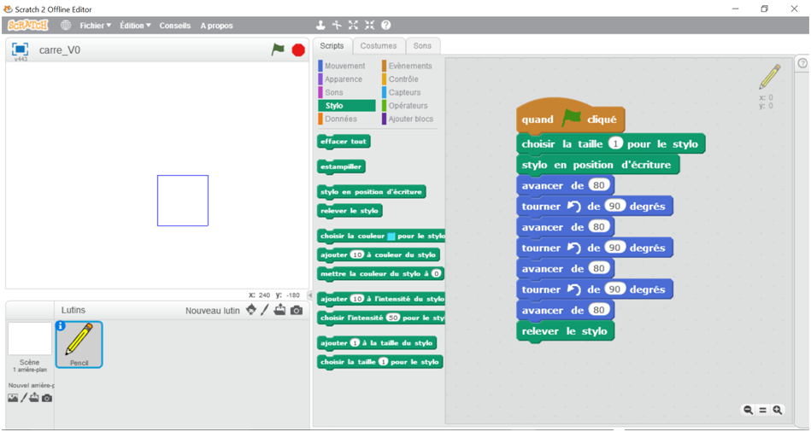Open the language globe menu

coord(66,26)
